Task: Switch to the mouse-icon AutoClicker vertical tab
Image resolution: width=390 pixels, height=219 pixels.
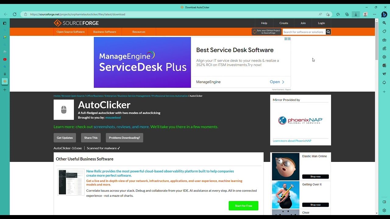Action: point(5,74)
